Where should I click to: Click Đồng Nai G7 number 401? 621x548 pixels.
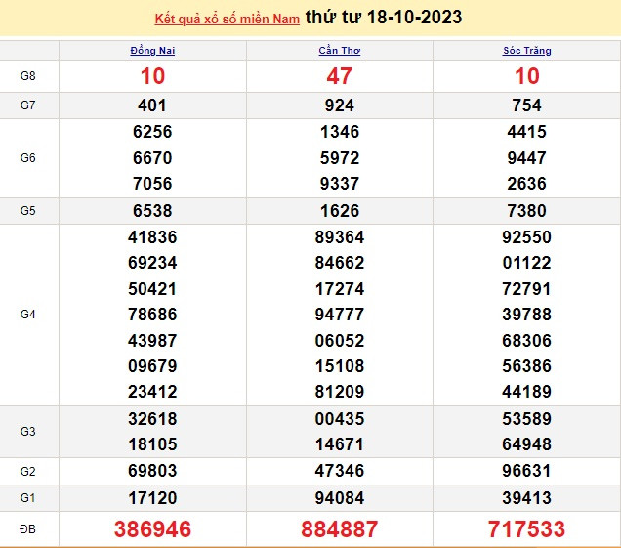152,105
